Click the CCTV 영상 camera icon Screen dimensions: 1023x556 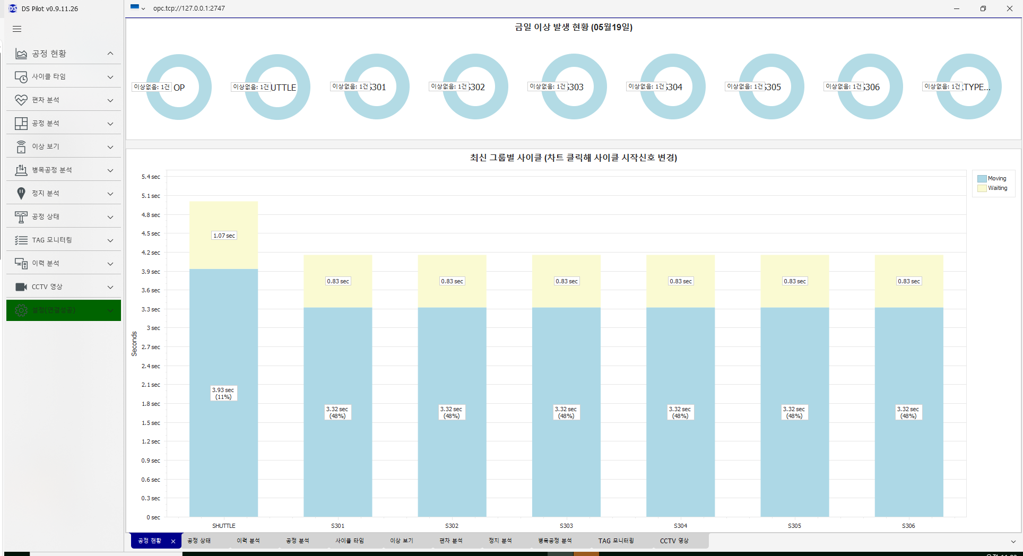tap(21, 287)
